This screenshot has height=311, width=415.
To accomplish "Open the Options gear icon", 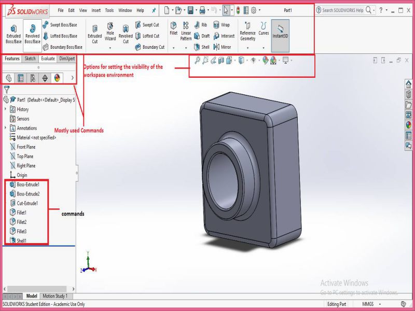I will pos(254,10).
